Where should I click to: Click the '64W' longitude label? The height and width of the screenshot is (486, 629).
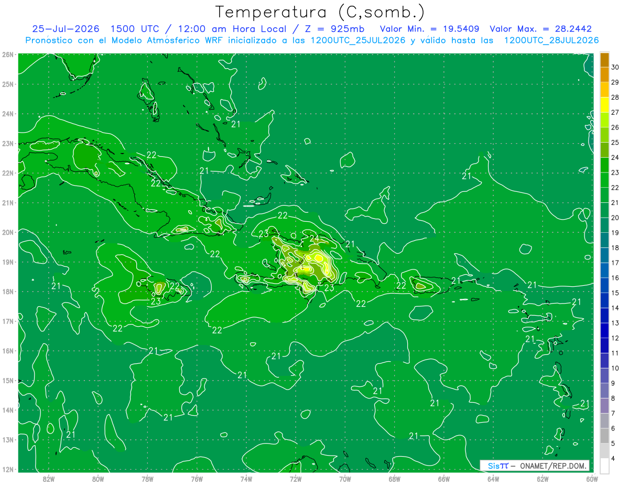tap(493, 479)
